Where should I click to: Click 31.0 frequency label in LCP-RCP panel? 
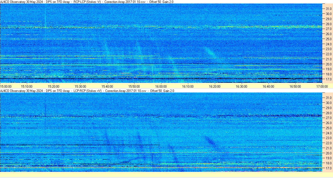point(329,98)
